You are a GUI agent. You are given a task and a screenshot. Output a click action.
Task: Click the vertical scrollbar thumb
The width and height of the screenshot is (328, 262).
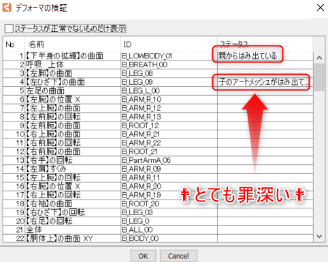(319, 77)
